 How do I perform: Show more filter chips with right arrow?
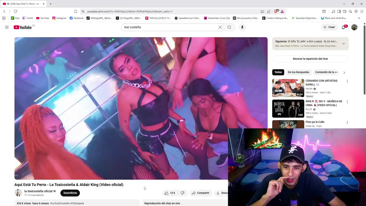[x=344, y=72]
